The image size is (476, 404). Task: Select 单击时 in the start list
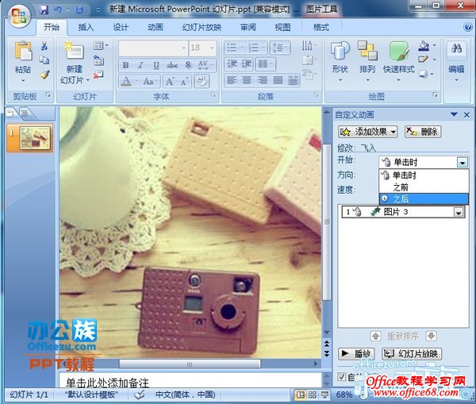424,175
